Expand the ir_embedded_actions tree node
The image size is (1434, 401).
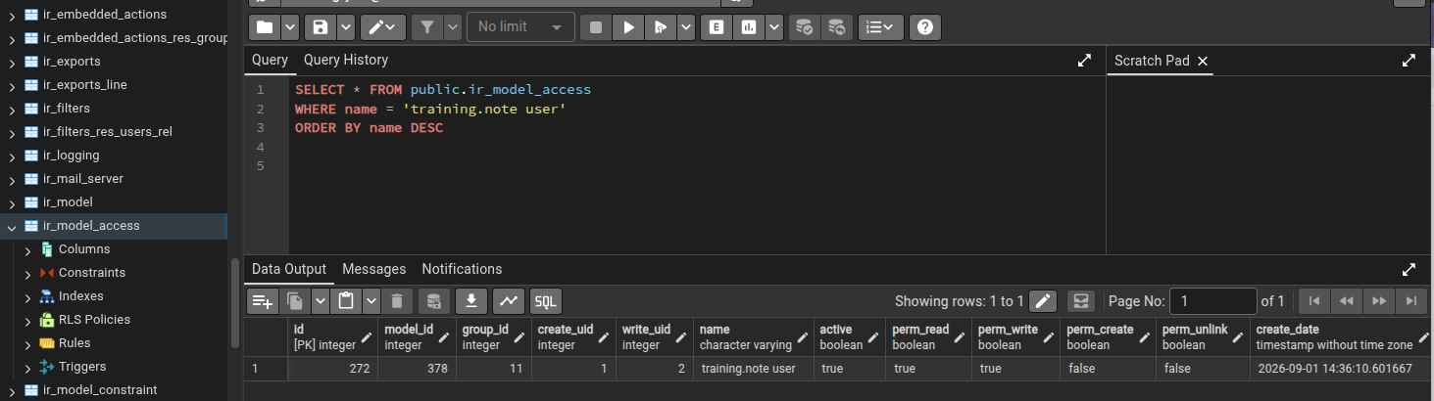point(12,15)
